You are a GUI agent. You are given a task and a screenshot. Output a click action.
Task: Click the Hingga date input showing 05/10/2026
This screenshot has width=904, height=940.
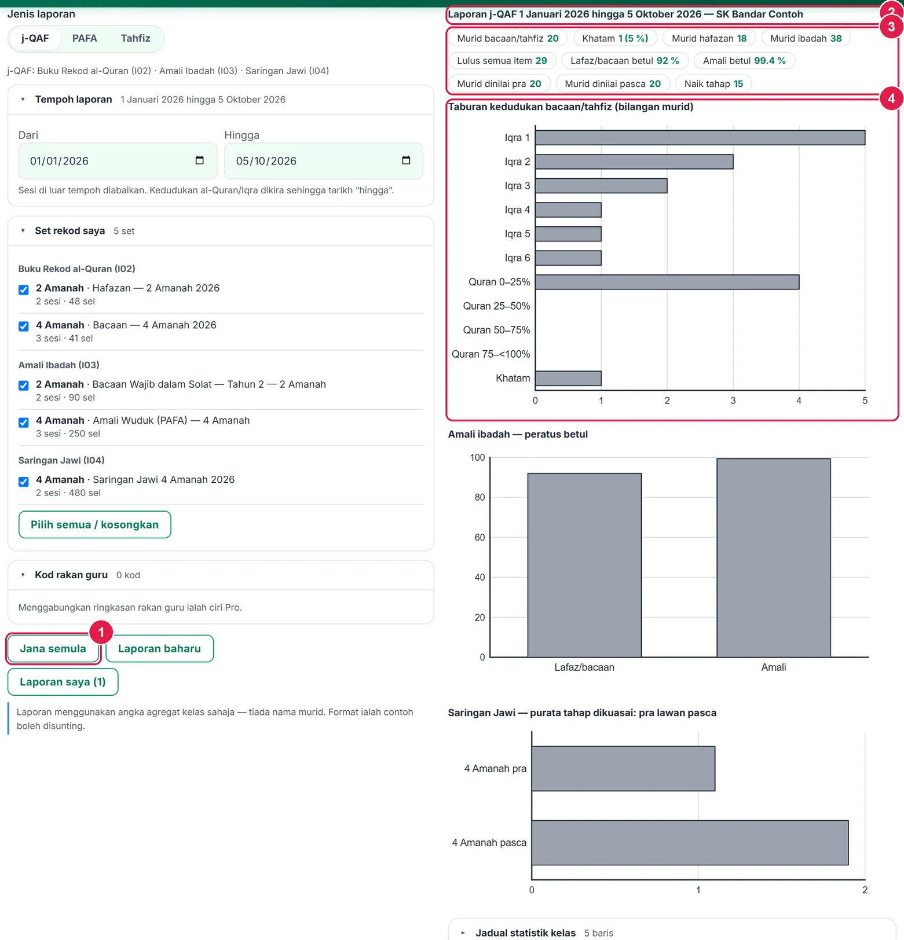point(324,161)
